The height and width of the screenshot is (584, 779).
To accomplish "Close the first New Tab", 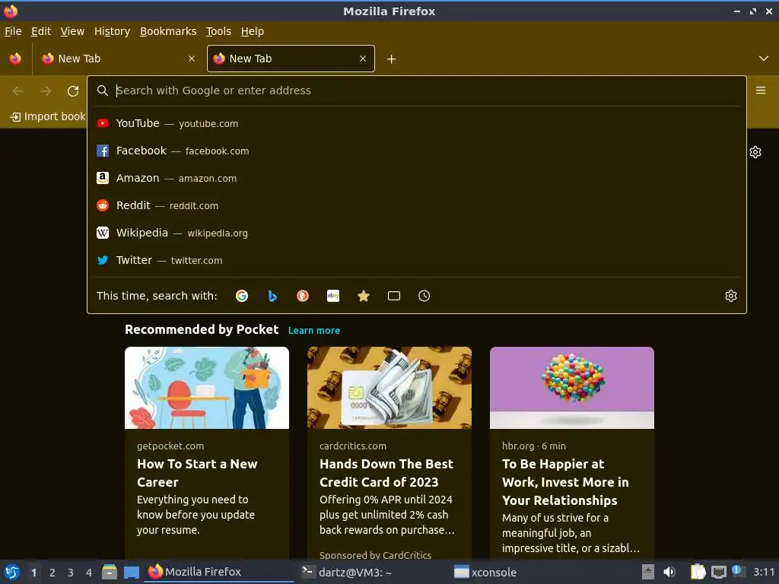I will [192, 59].
